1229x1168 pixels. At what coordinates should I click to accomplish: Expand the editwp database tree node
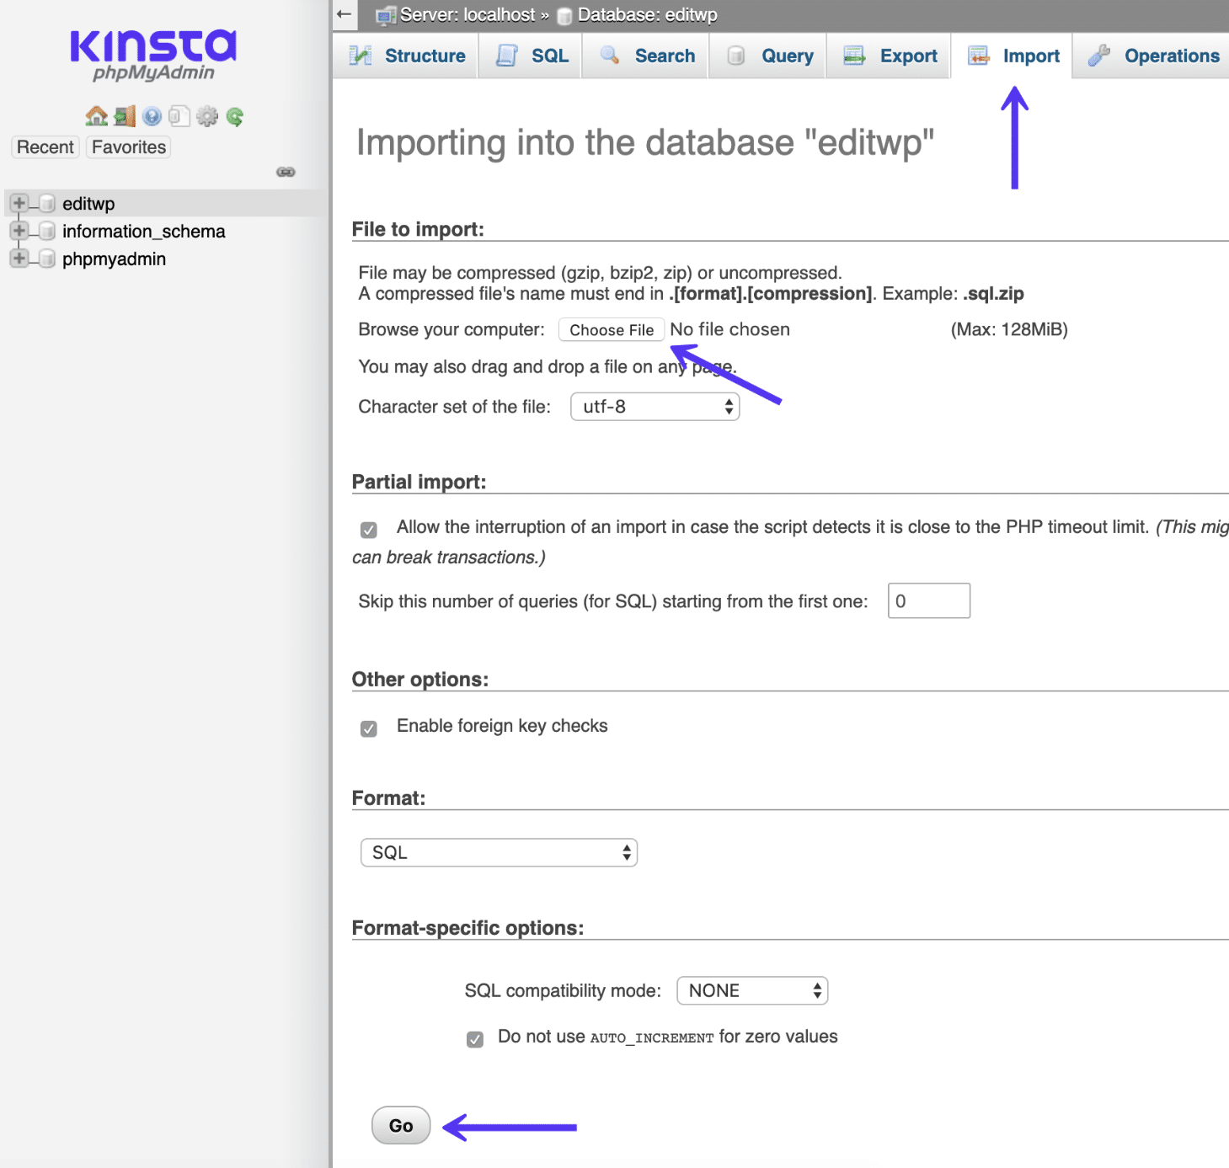tap(19, 203)
